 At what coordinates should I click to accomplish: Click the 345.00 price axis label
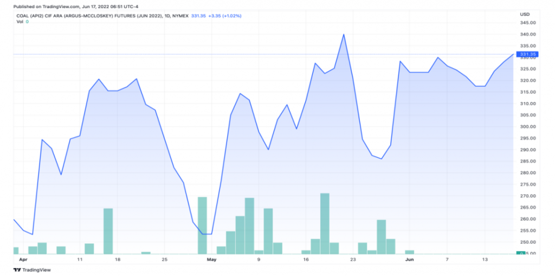527,23
